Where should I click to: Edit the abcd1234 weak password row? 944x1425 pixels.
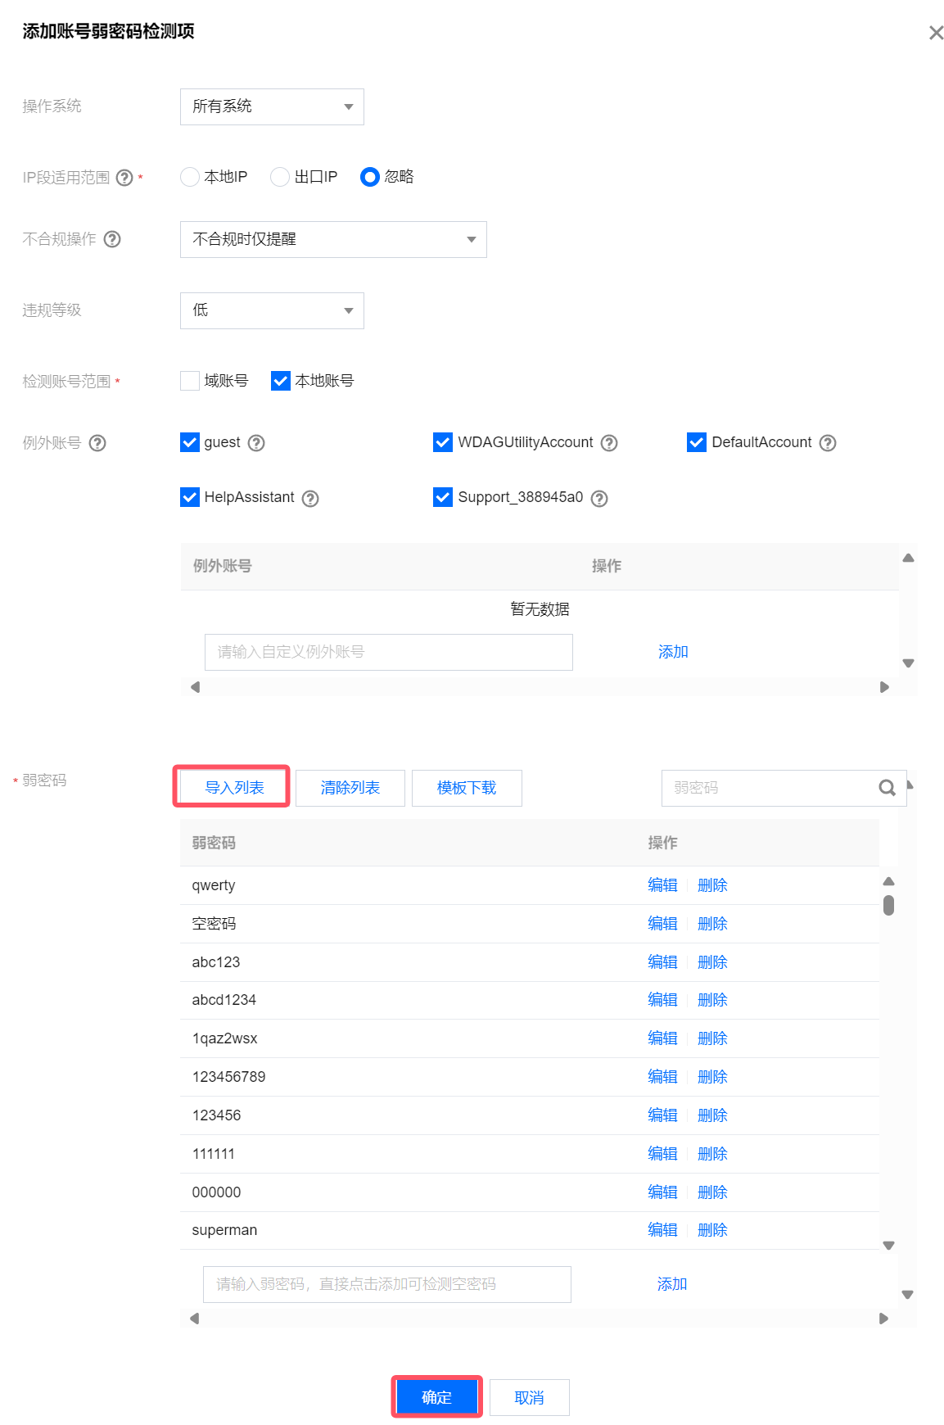662,1000
